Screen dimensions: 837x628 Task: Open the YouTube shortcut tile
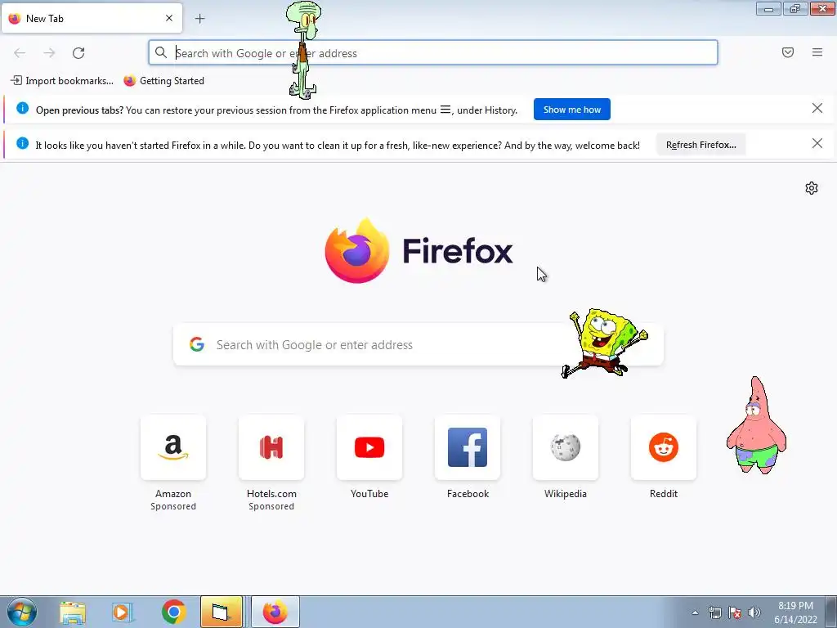[369, 447]
